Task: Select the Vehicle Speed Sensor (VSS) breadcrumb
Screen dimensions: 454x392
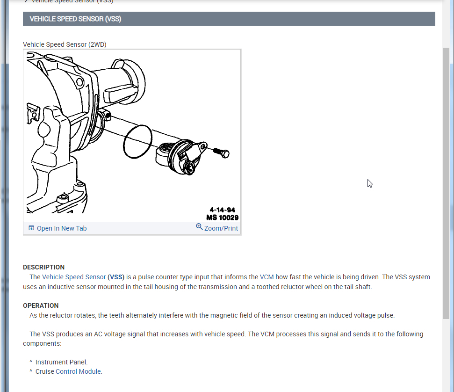Action: pos(72,1)
